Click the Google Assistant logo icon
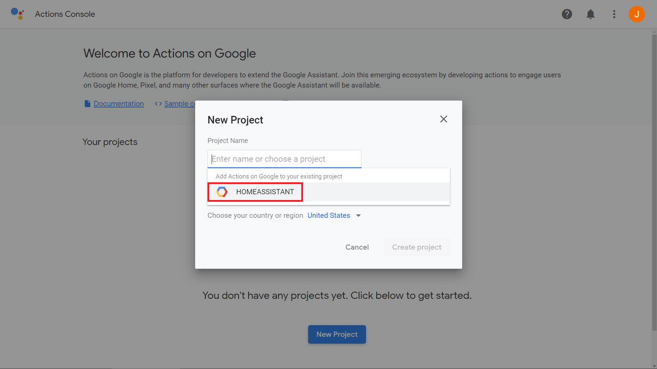 [x=17, y=14]
